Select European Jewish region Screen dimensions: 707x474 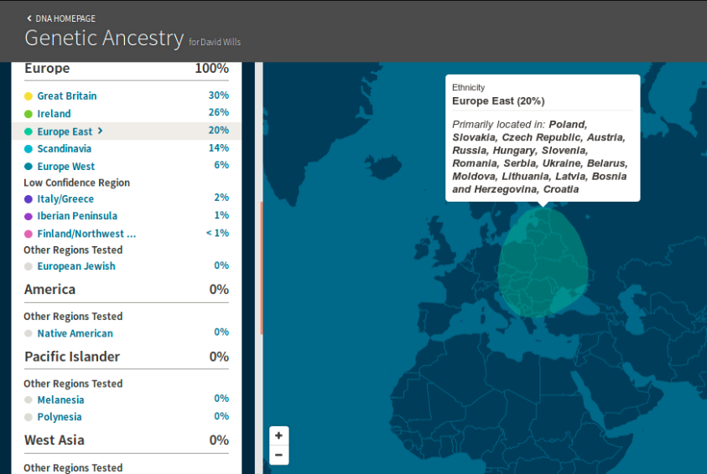click(x=76, y=266)
